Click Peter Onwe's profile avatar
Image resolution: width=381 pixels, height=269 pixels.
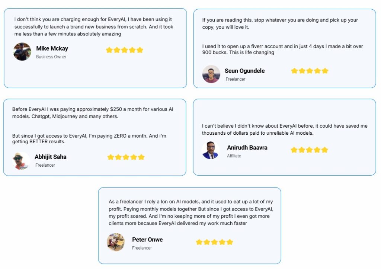click(x=116, y=242)
